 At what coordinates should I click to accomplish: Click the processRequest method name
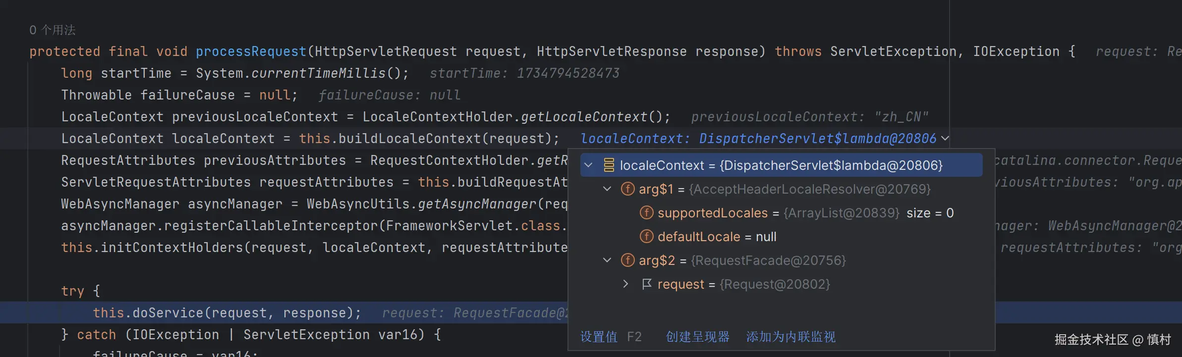[251, 51]
